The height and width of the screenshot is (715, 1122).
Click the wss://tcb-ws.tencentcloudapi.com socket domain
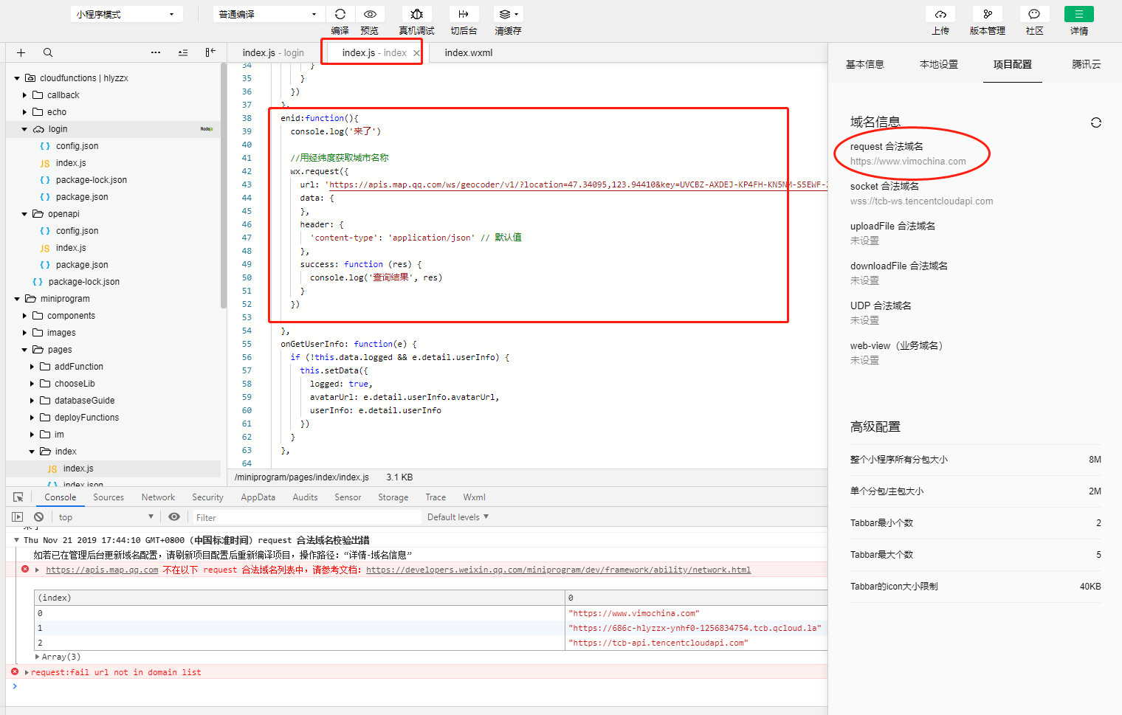(x=921, y=201)
